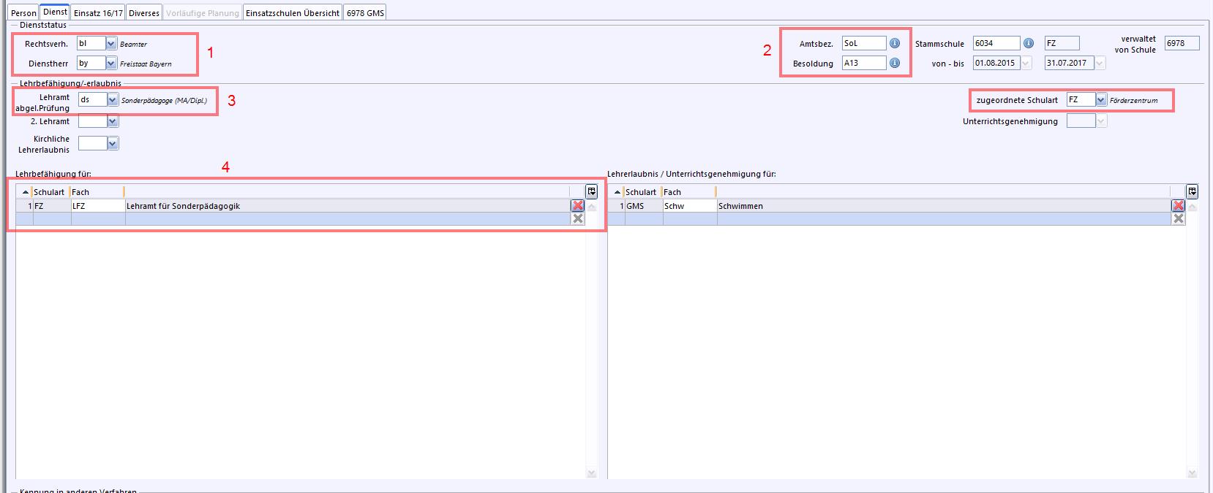This screenshot has width=1213, height=493.
Task: Click info icon next to Besoldung field
Action: pos(895,64)
